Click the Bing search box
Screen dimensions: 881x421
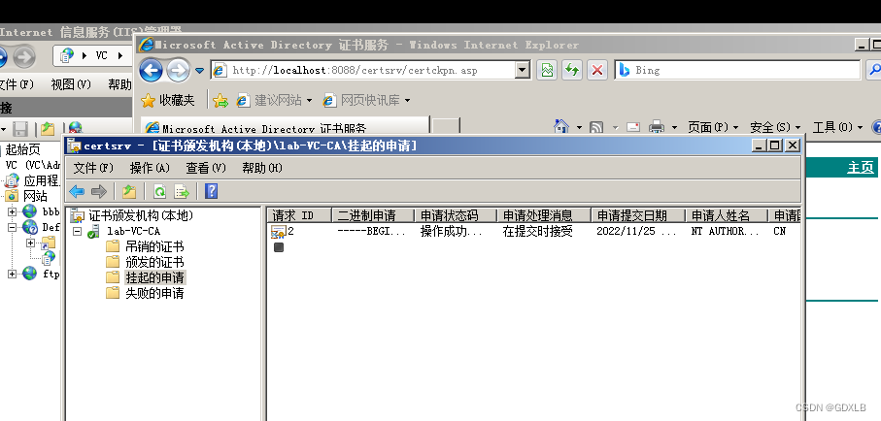(737, 70)
